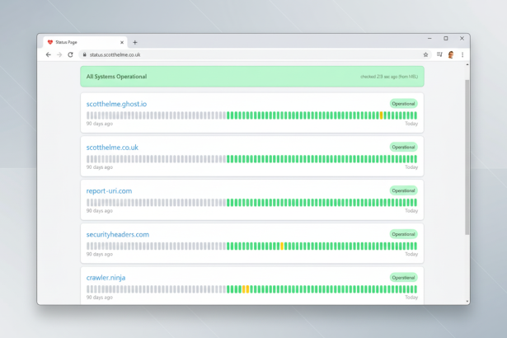Click the padlock site info icon

[84, 55]
